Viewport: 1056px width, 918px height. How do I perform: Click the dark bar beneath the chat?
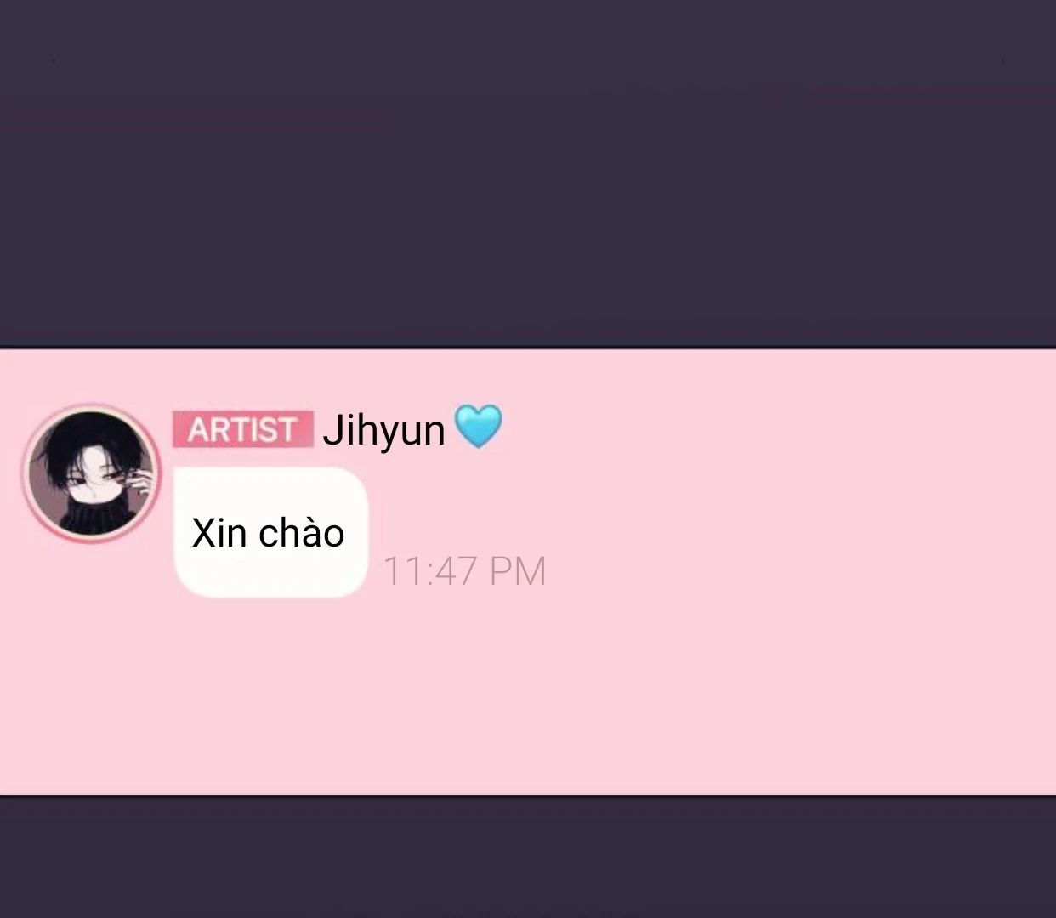[x=527, y=858]
